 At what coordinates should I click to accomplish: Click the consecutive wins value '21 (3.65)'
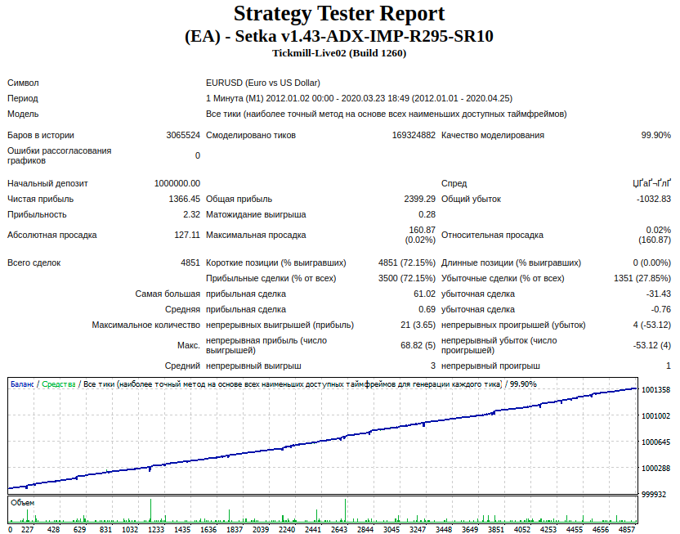pyautogui.click(x=418, y=325)
